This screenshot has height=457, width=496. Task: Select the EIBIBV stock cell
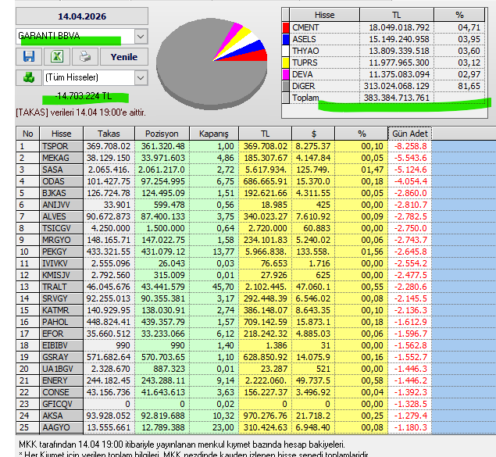62,345
